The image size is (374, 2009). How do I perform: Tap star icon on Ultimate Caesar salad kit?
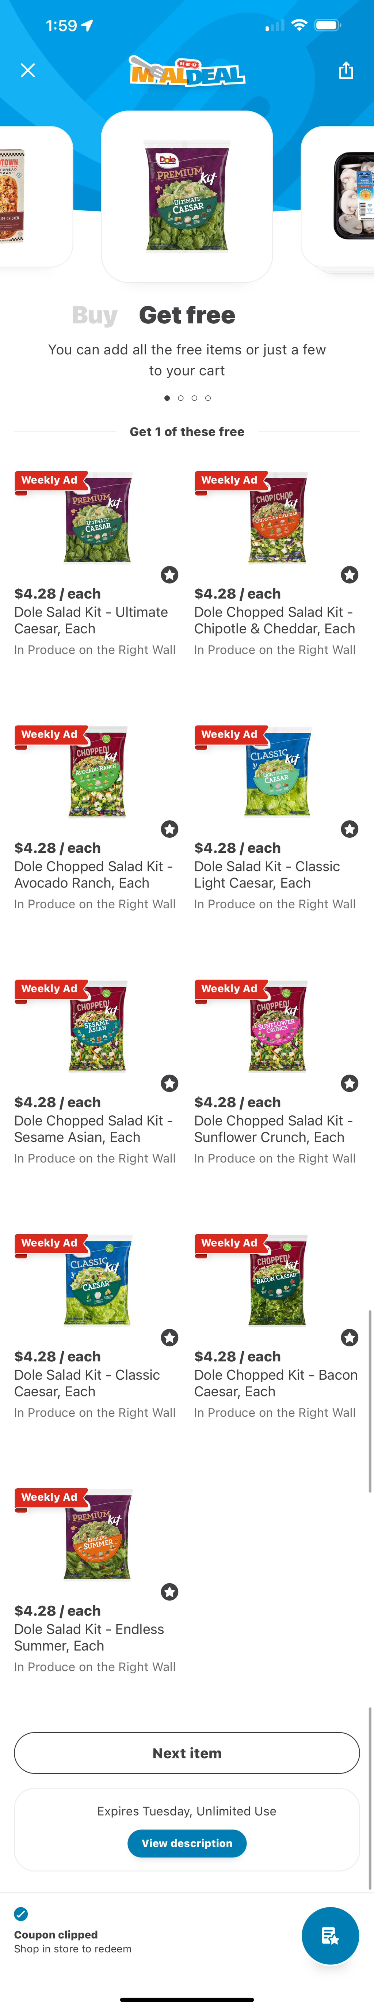tap(169, 575)
